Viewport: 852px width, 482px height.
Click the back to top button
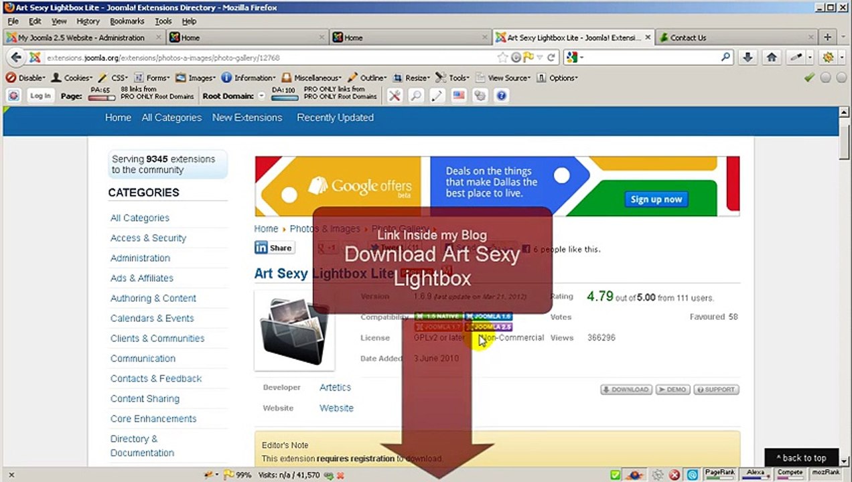pos(801,458)
